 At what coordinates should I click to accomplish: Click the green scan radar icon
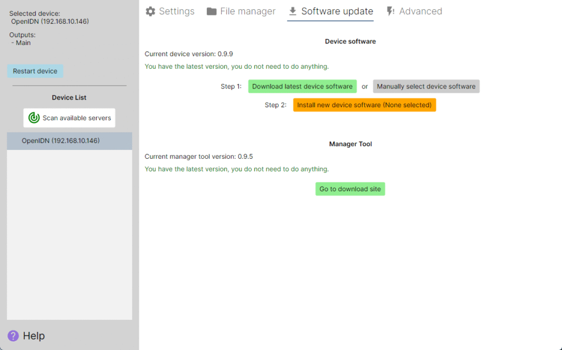click(34, 118)
